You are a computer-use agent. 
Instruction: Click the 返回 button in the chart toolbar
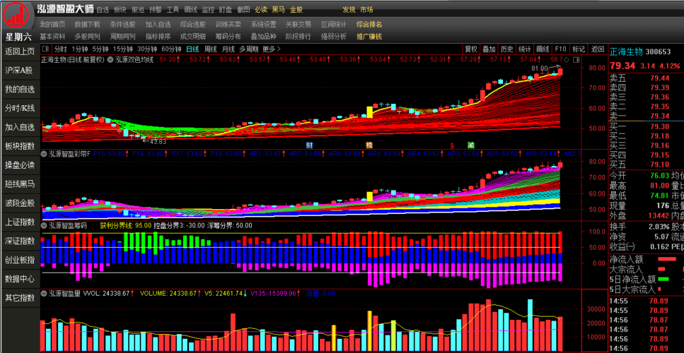tap(597, 49)
